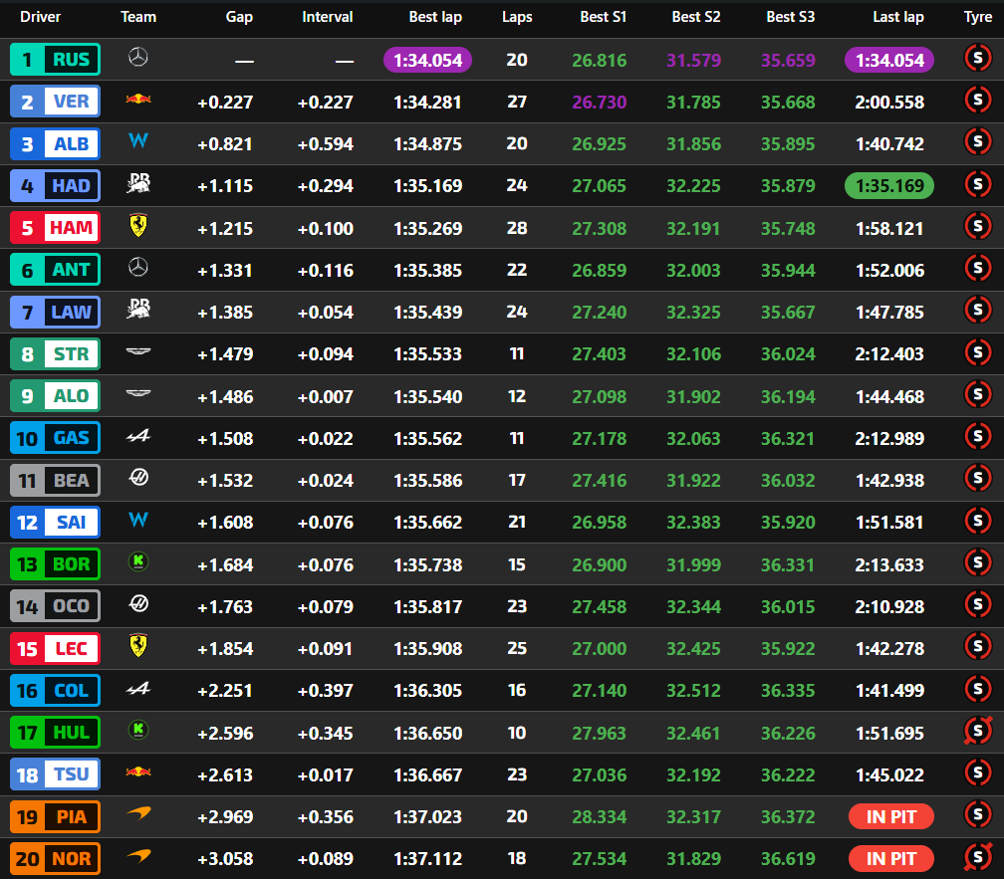Click the purple 1:34.054 best lap for RUS
This screenshot has width=1004, height=879.
tap(427, 60)
